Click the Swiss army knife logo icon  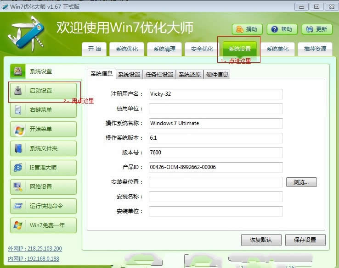26,33
